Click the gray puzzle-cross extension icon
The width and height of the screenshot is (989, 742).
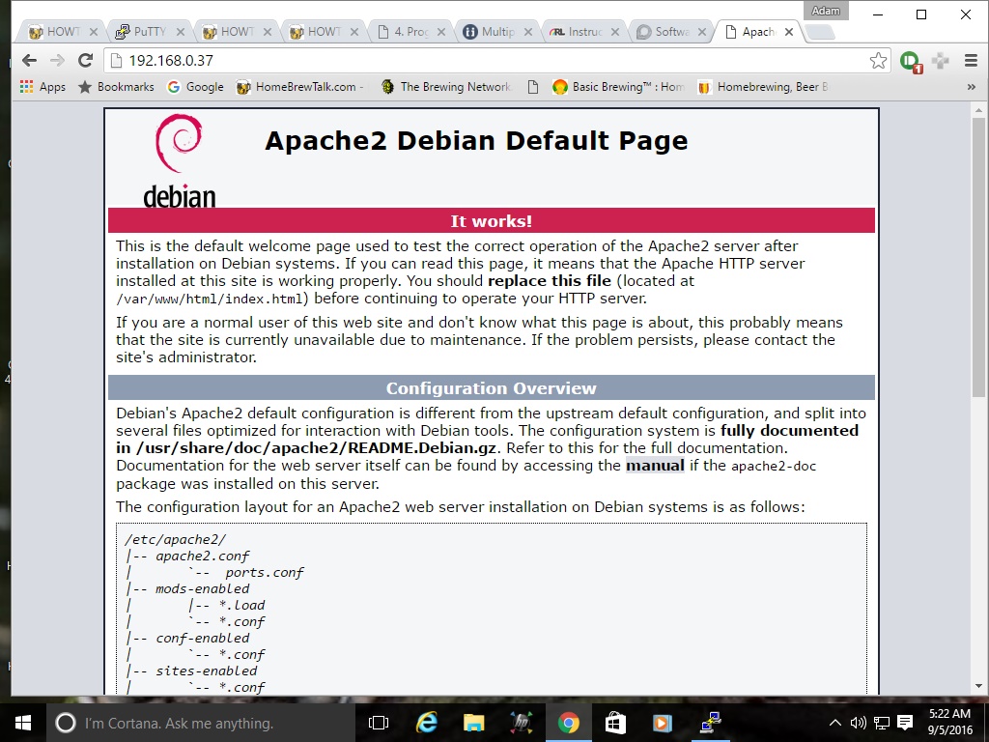coord(941,61)
